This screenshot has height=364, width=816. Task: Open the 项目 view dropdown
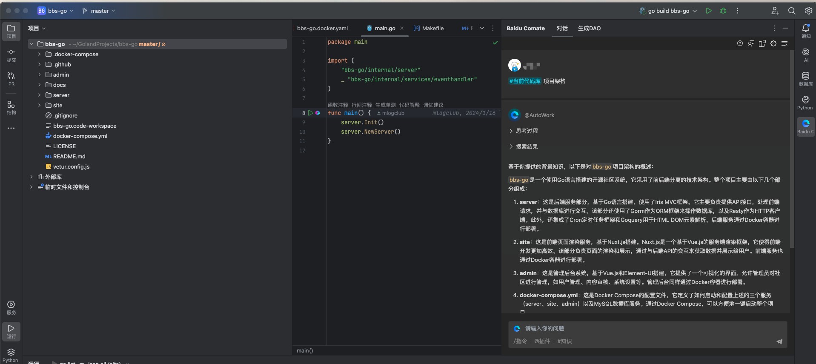coord(37,28)
